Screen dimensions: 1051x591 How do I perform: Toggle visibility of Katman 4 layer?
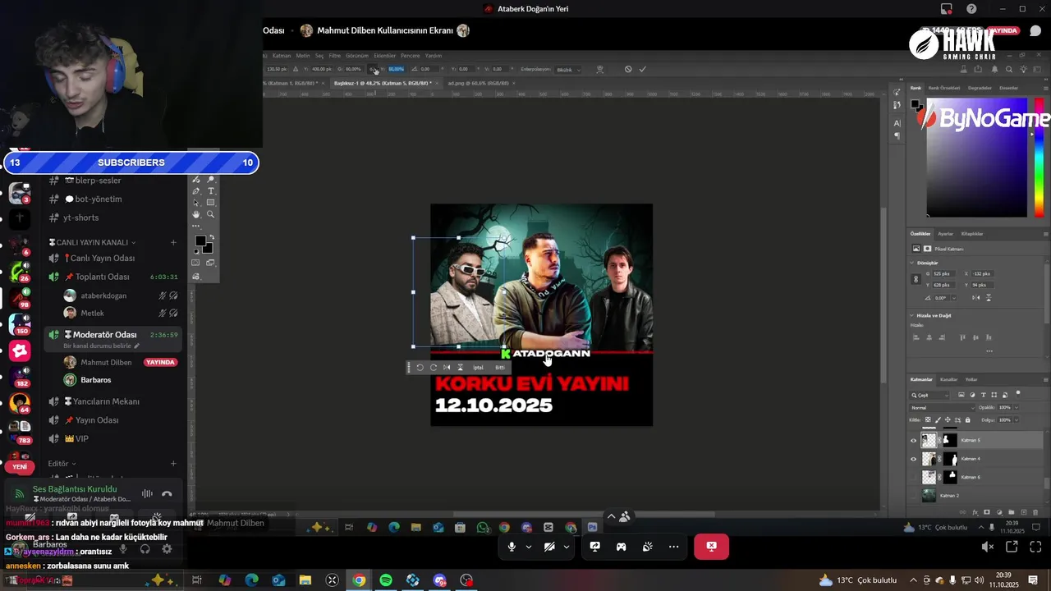point(913,459)
